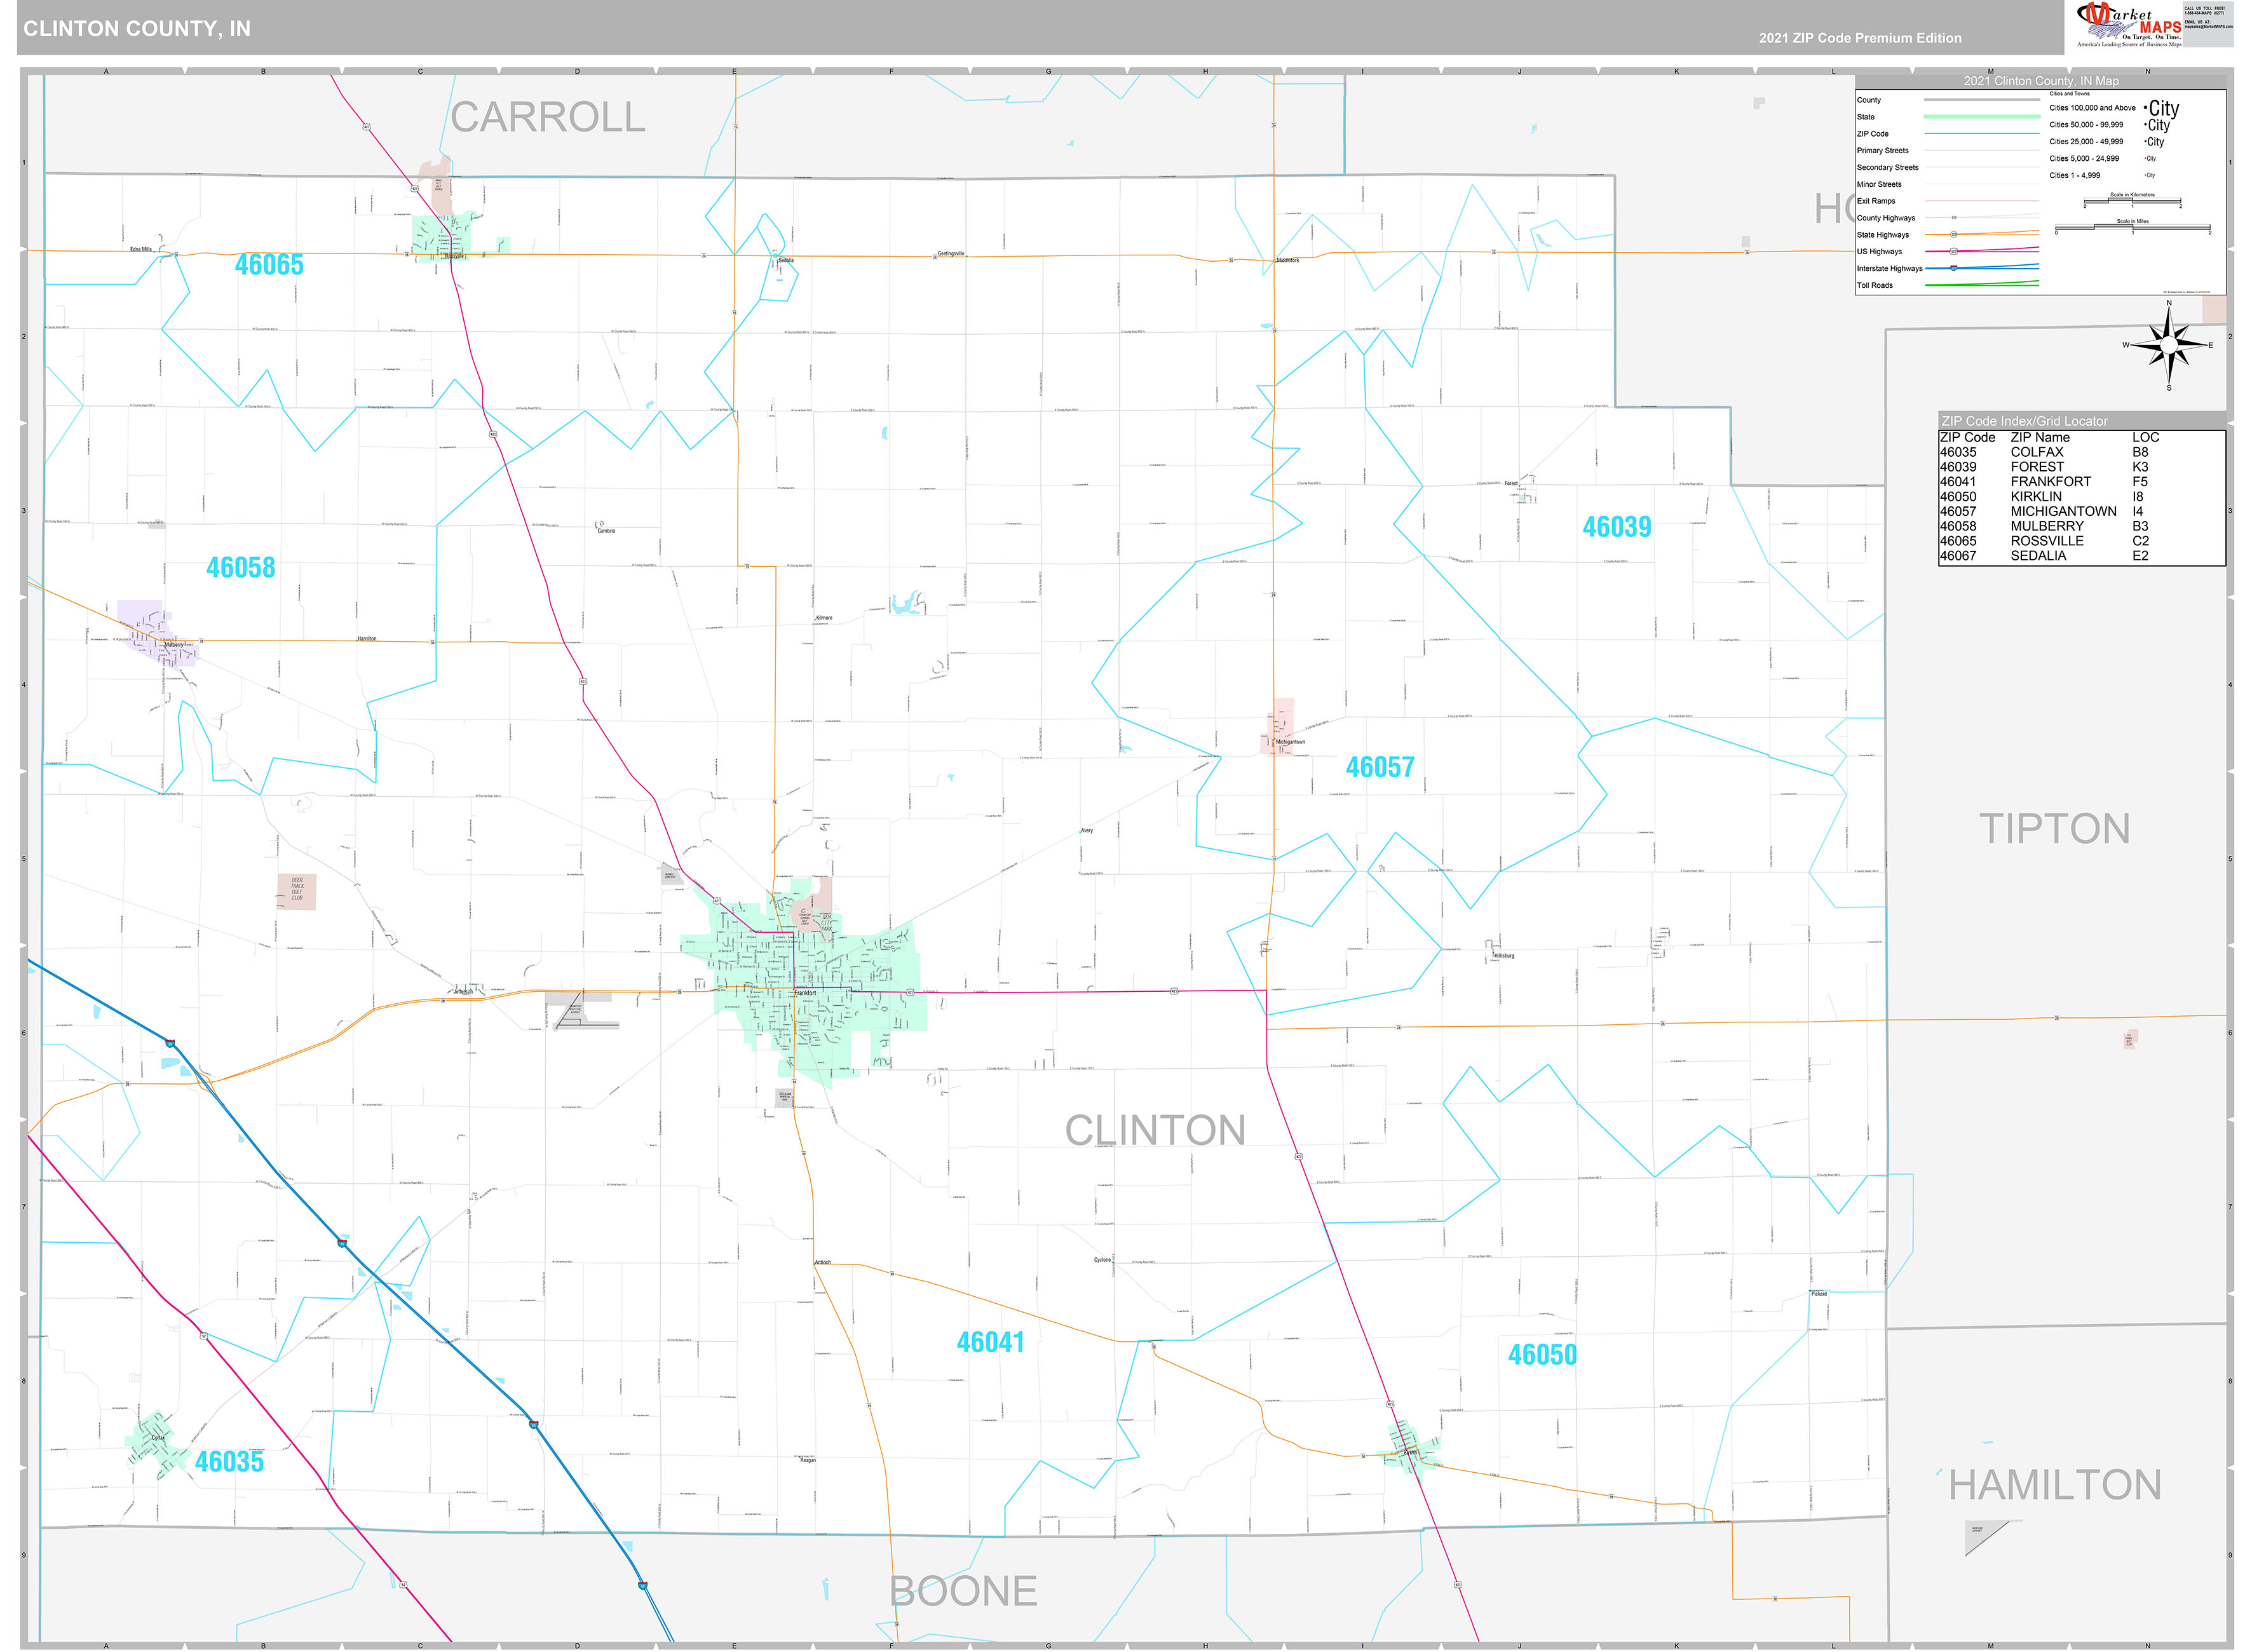Click the cyan ZIP Code line swatch in the legend
Image resolution: width=2245 pixels, height=1652 pixels.
click(1981, 133)
